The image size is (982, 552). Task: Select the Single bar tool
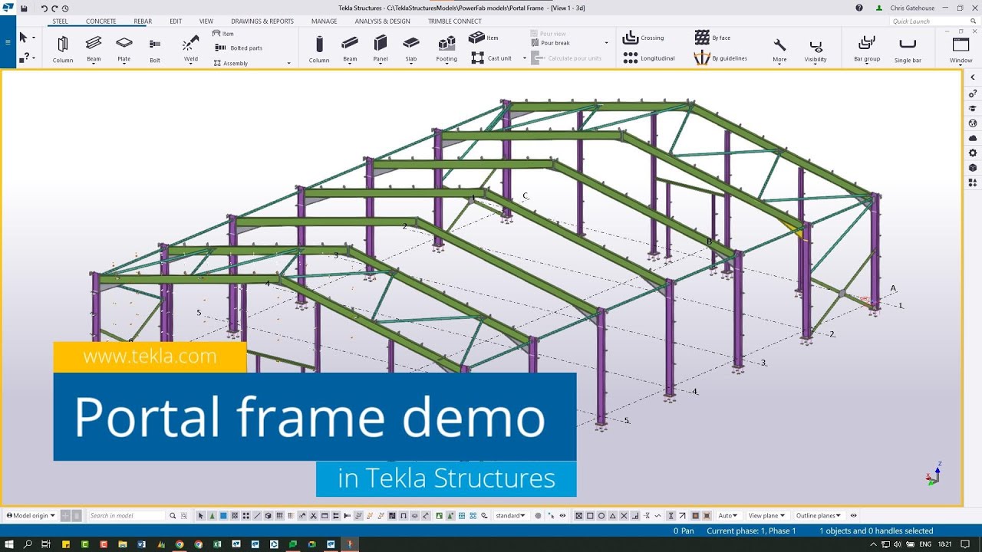point(908,49)
